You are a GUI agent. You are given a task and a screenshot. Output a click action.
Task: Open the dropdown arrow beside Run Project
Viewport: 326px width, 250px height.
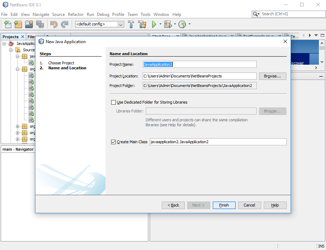point(160,24)
